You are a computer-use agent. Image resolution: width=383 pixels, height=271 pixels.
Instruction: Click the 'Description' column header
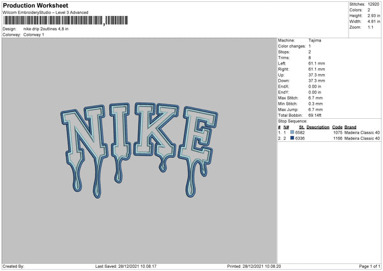click(x=318, y=127)
